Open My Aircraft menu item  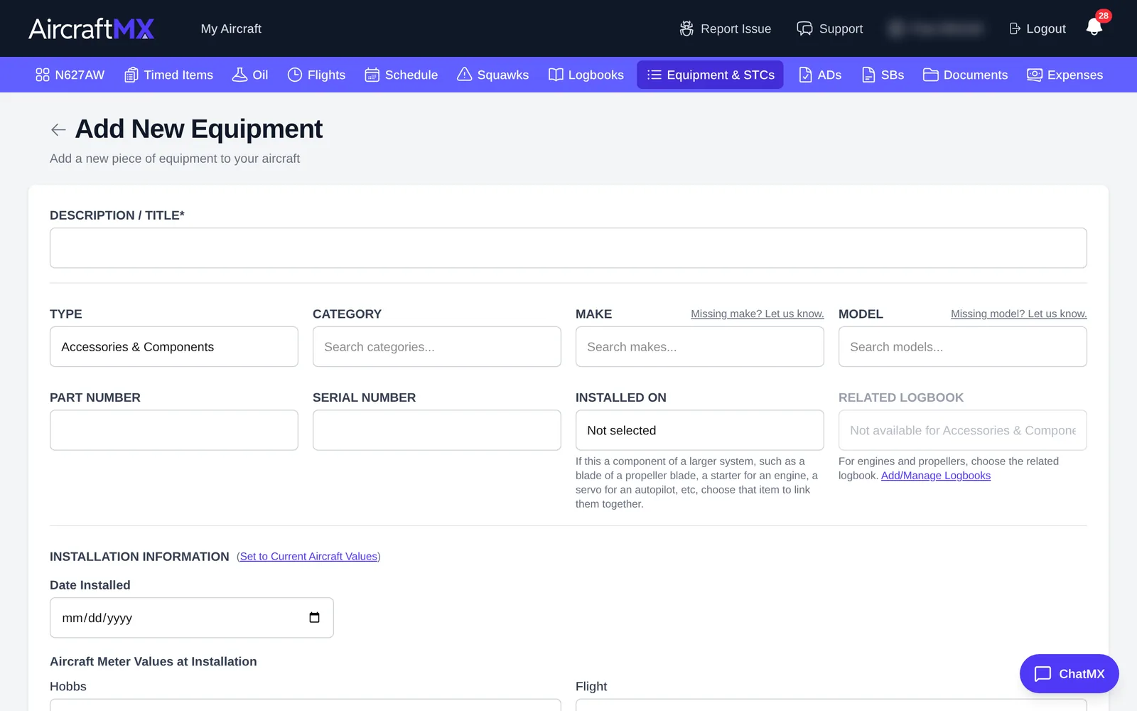231,28
